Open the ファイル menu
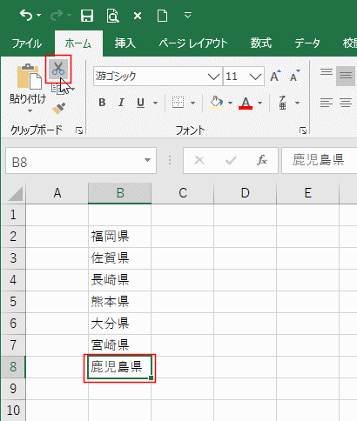 27,43
